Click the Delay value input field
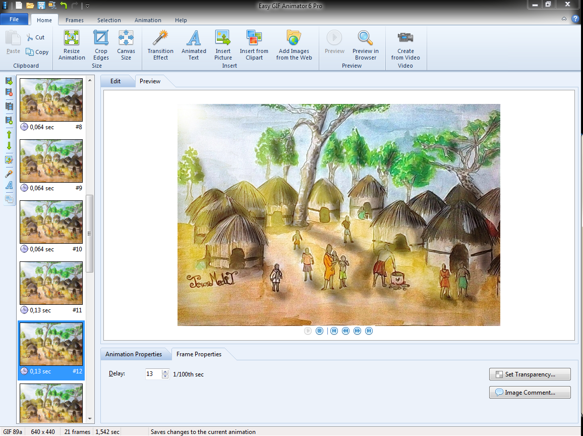Viewport: 583px width, 436px height. (x=153, y=374)
